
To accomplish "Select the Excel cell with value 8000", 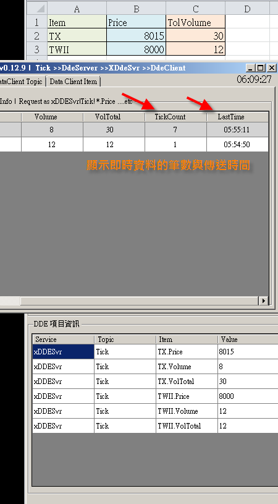I will pyautogui.click(x=136, y=49).
